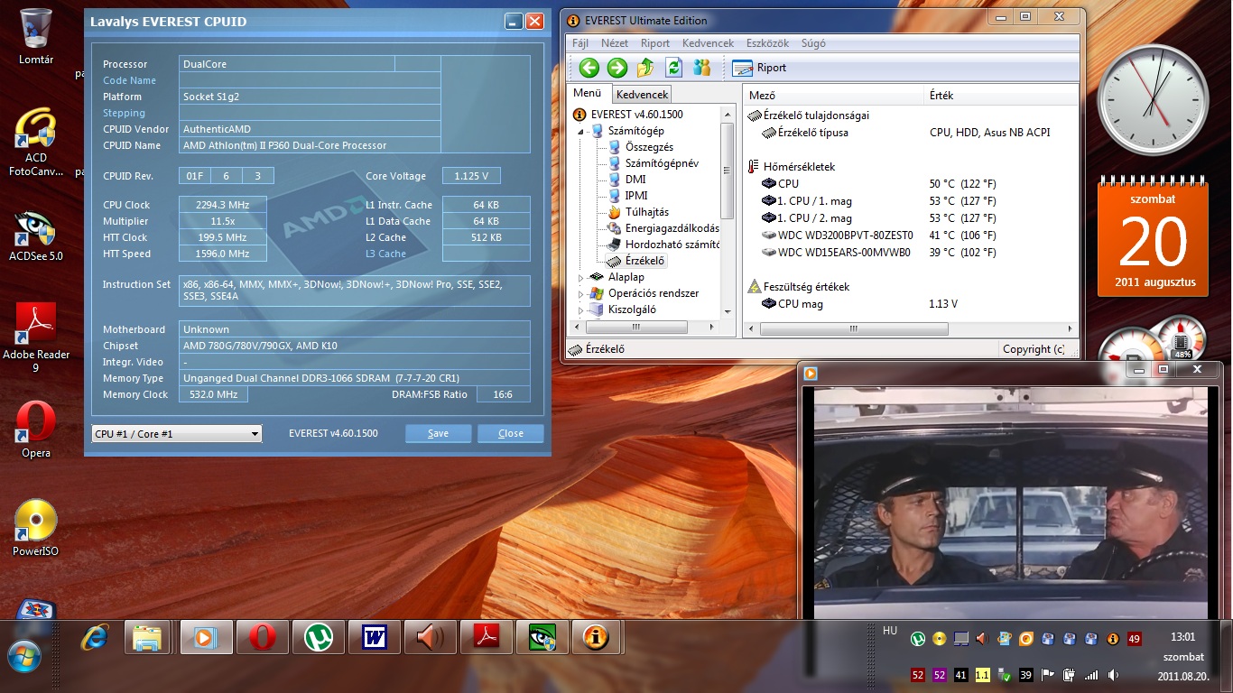Open the PowerISO desktop shortcut

[36, 528]
